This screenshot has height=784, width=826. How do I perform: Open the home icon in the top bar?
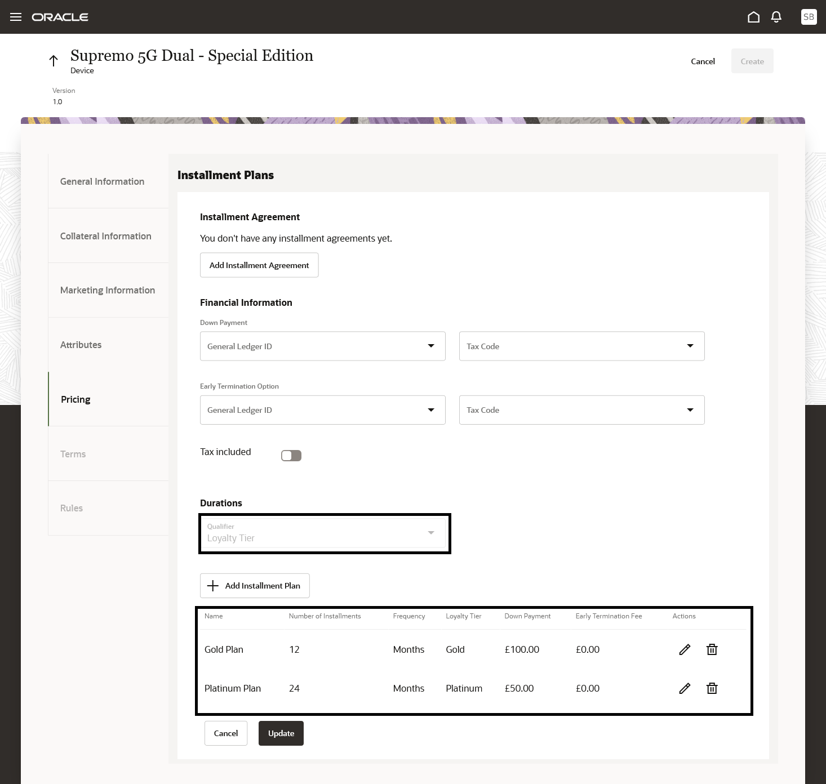tap(753, 17)
